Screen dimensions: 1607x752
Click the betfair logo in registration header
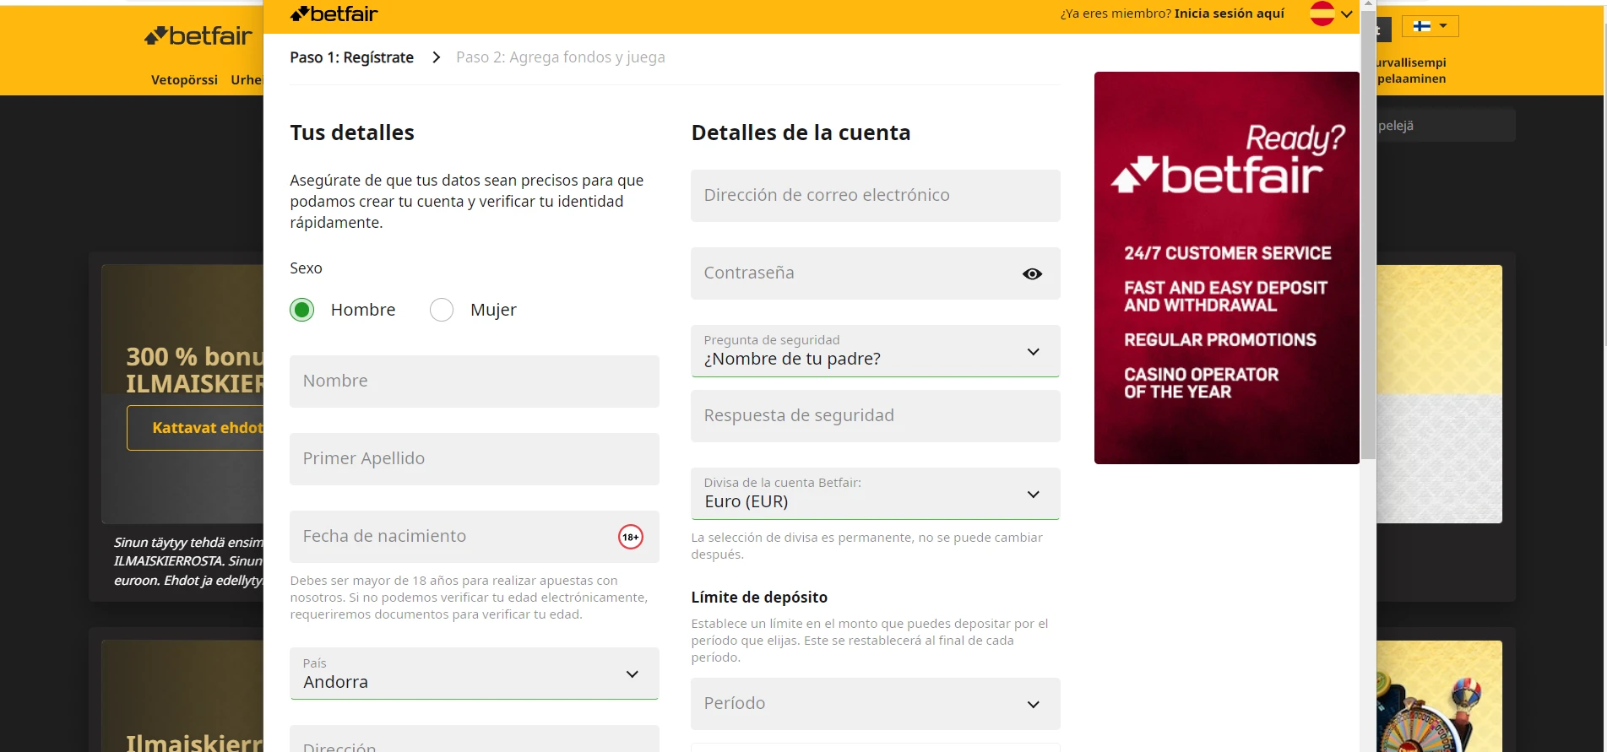tap(334, 14)
